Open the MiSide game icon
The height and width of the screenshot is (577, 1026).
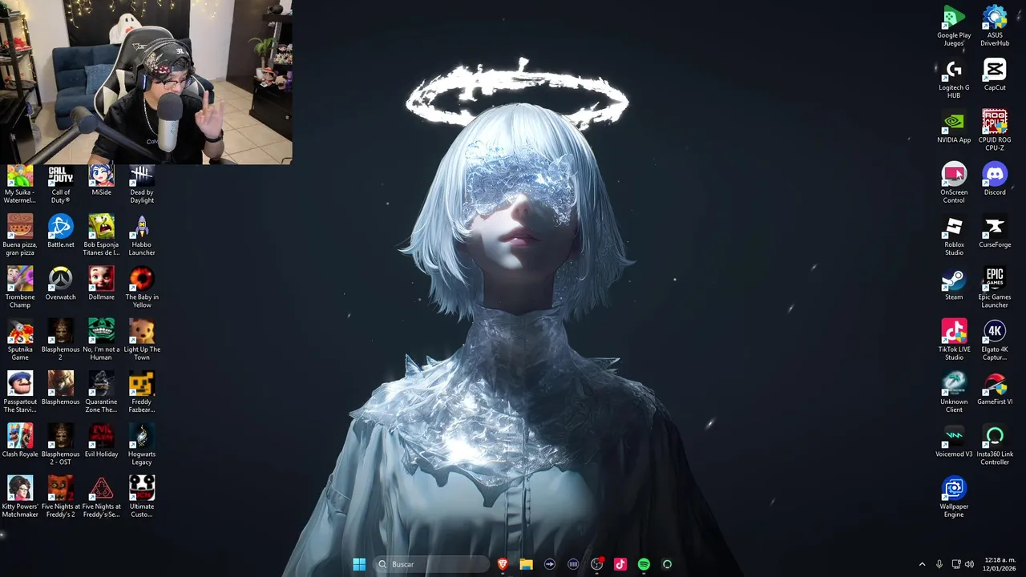(x=101, y=180)
